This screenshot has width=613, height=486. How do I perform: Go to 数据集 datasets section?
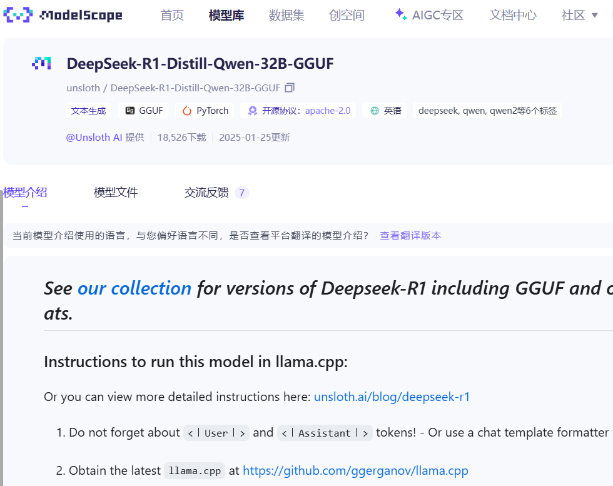coord(286,15)
